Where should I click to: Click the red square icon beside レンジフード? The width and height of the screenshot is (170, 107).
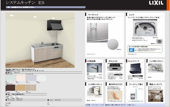128,61
